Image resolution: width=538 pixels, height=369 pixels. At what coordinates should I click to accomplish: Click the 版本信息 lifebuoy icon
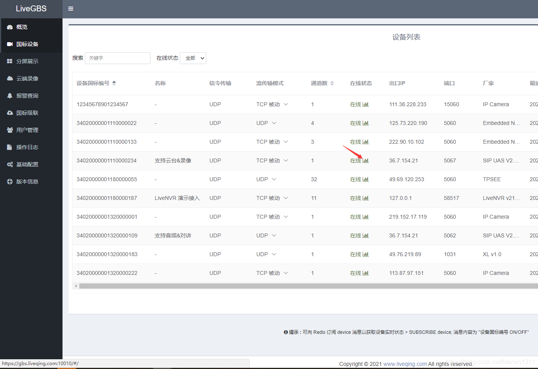point(10,182)
